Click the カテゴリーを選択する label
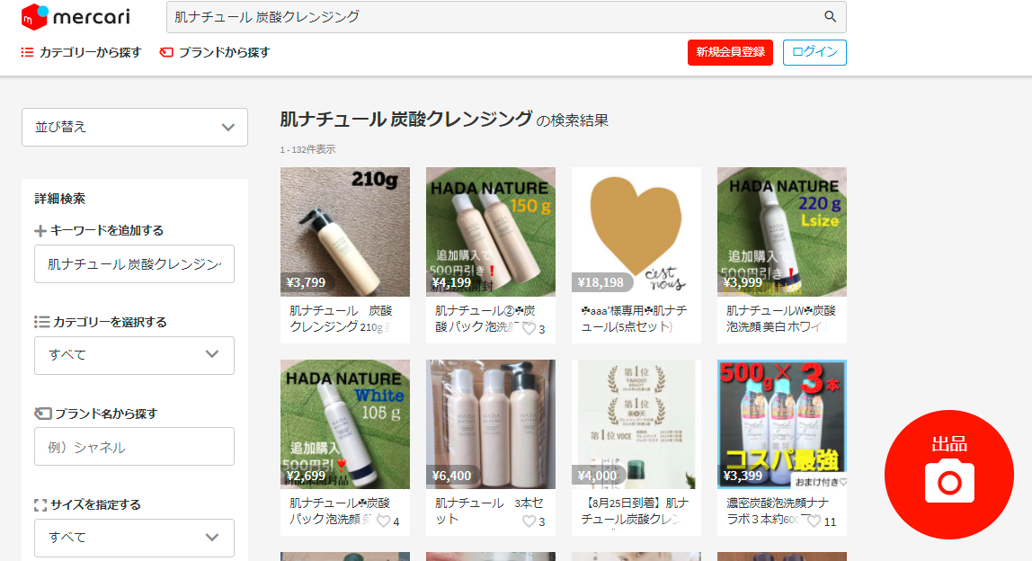1032x561 pixels. [x=110, y=322]
